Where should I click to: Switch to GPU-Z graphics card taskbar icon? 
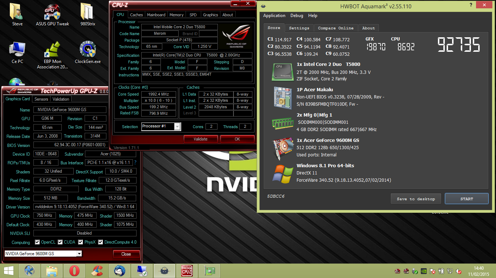pos(210,270)
